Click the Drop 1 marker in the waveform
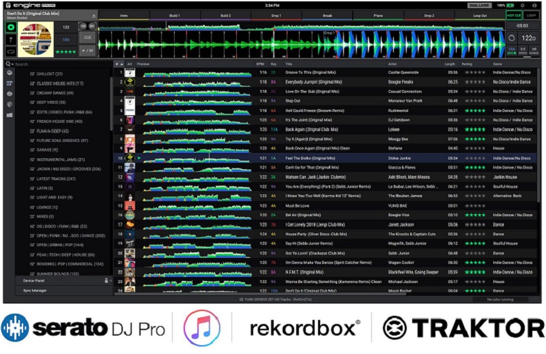The height and width of the screenshot is (354, 546). click(329, 33)
